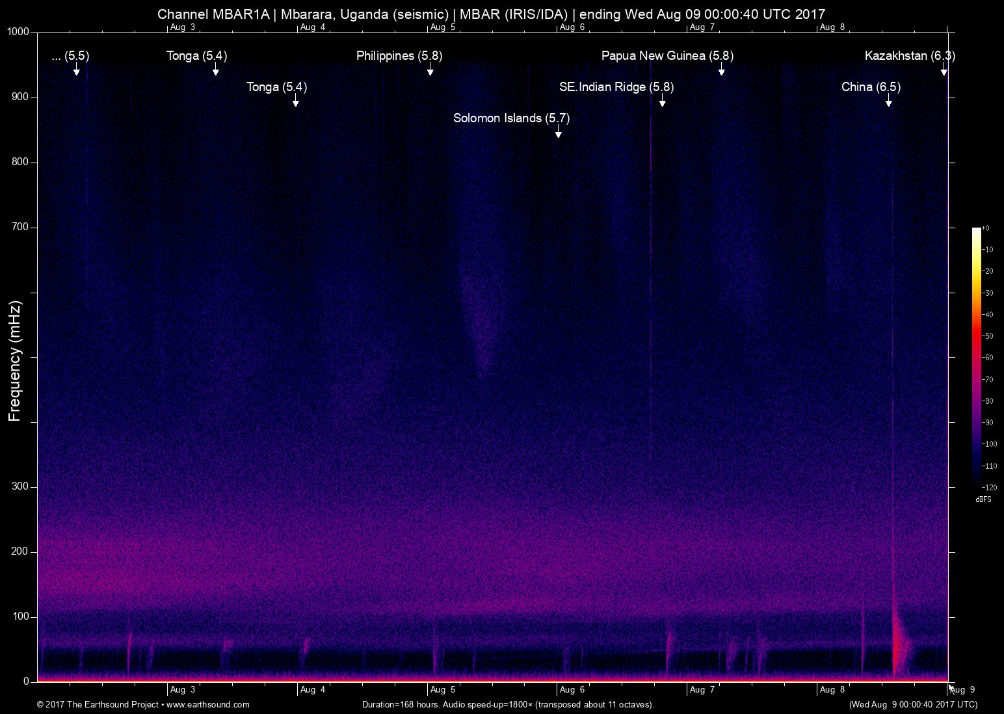Image resolution: width=1004 pixels, height=714 pixels.
Task: Click the second Tonga (5.4) marker below
Action: [x=296, y=103]
